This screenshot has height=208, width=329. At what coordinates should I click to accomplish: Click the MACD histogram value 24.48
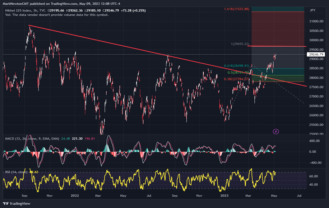(65, 139)
